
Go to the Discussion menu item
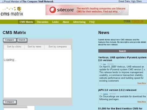coord(42,22)
